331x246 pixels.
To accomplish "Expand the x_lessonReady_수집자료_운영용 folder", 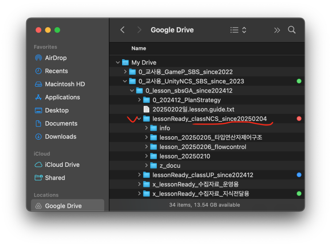I will (x=139, y=184).
